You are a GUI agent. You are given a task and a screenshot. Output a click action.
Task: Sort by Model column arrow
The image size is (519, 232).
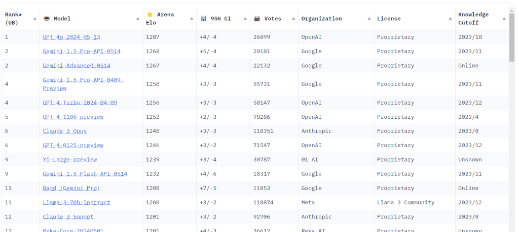pyautogui.click(x=138, y=19)
